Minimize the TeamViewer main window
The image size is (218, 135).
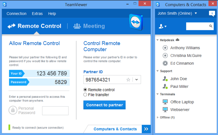pos(127,4)
